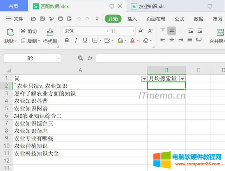Open the insert function fx icon
This screenshot has height=171, width=225.
tap(90, 58)
